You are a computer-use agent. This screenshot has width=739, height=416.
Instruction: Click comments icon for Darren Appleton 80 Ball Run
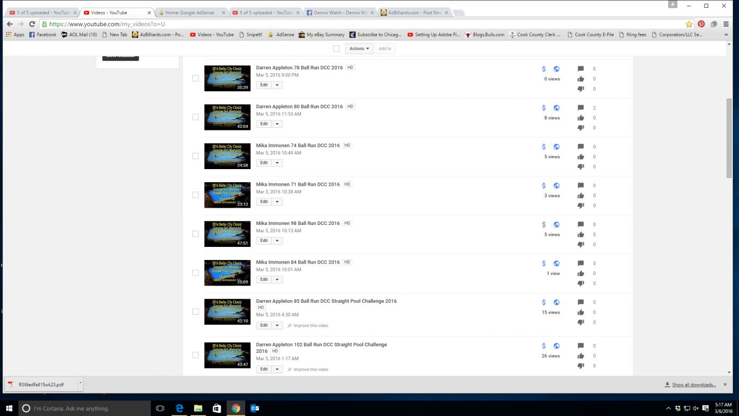(x=580, y=108)
